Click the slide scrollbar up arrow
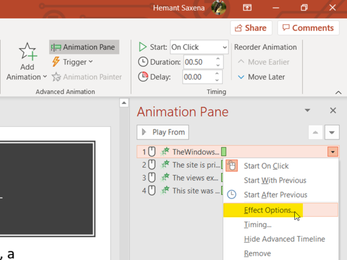 tap(124, 103)
